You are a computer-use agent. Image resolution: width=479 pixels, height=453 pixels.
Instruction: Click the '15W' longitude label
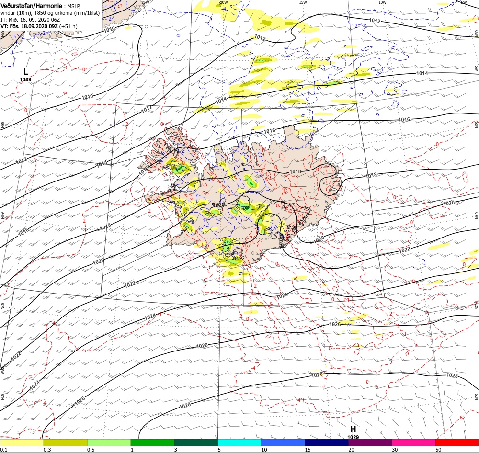[303, 2]
